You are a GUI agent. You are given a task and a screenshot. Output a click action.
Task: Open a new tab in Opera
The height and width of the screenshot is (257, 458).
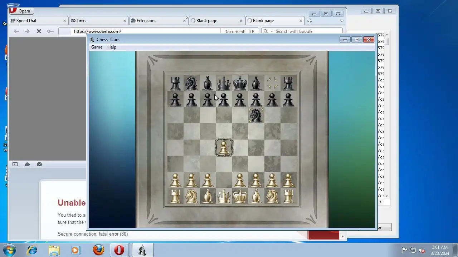click(x=310, y=21)
